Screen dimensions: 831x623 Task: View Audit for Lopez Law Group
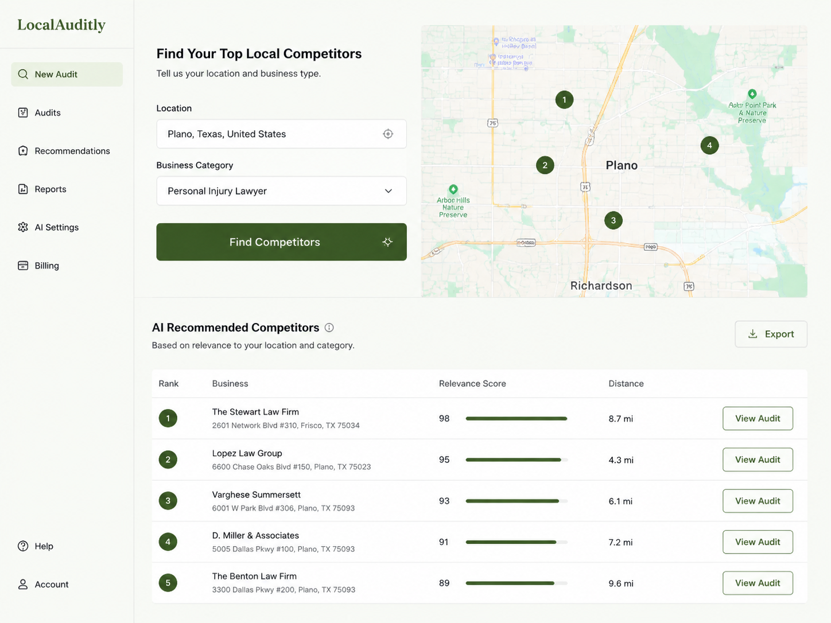pos(758,460)
